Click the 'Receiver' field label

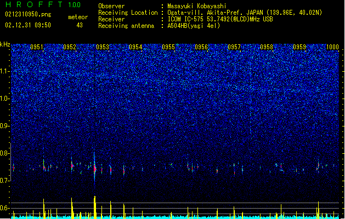point(111,19)
